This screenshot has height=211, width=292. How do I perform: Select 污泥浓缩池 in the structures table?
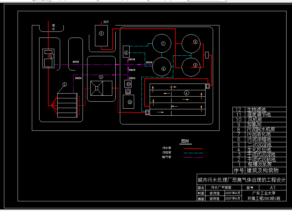[x=259, y=140]
